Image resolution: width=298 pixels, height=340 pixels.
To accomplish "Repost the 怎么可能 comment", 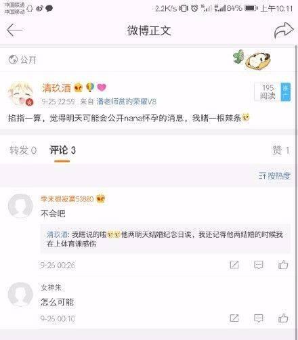I will [x=234, y=318].
